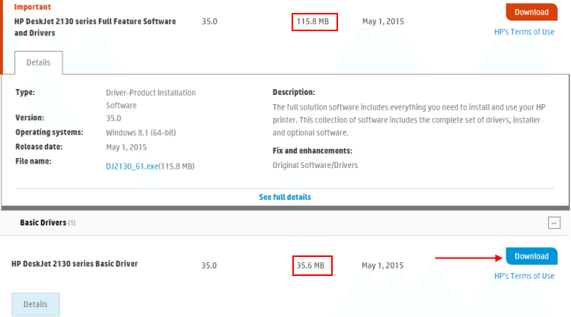Screen dimensions: 571x317
Task: Click the orange Download button
Action: 531,12
